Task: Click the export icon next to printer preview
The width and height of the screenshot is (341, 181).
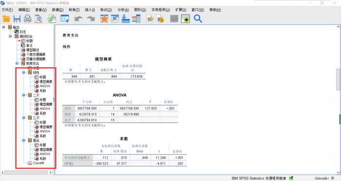Action: coord(52,19)
